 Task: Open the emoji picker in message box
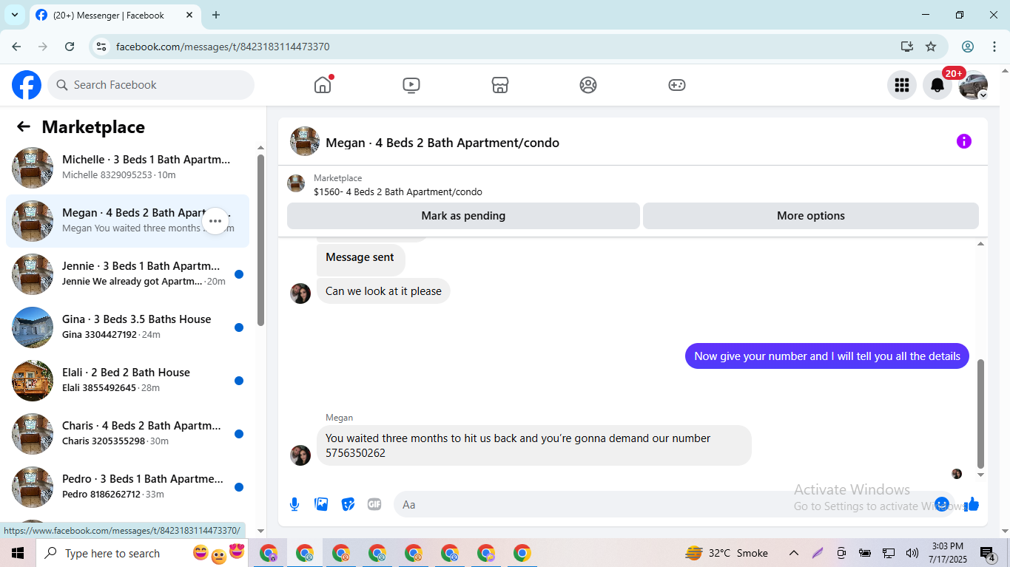point(941,504)
